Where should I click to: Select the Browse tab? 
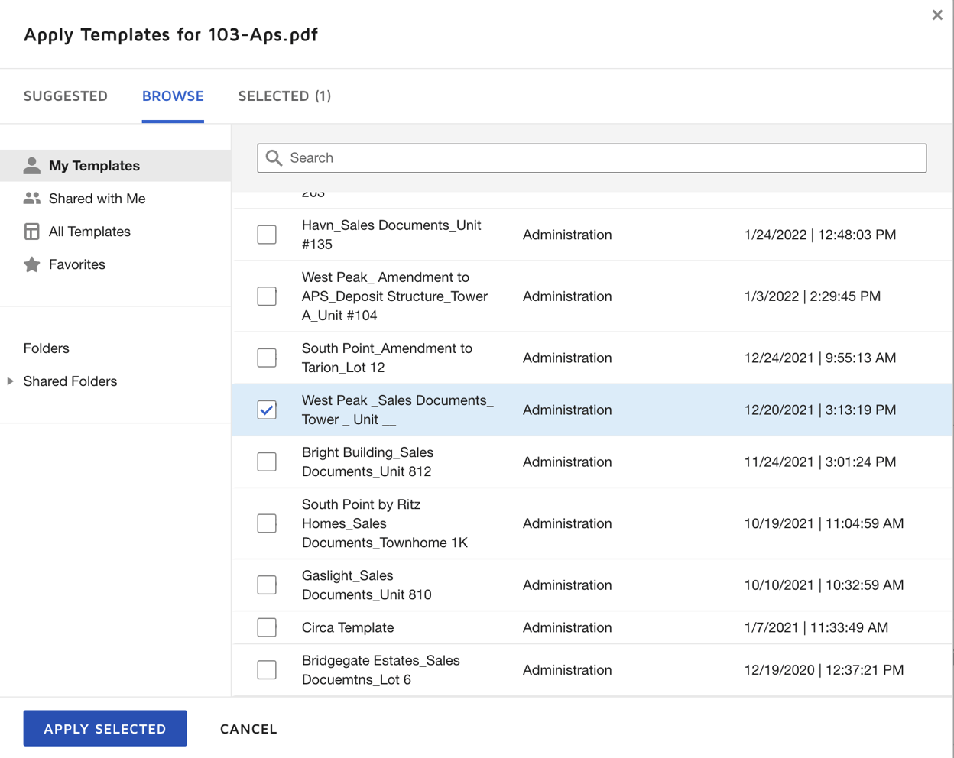[x=173, y=96]
